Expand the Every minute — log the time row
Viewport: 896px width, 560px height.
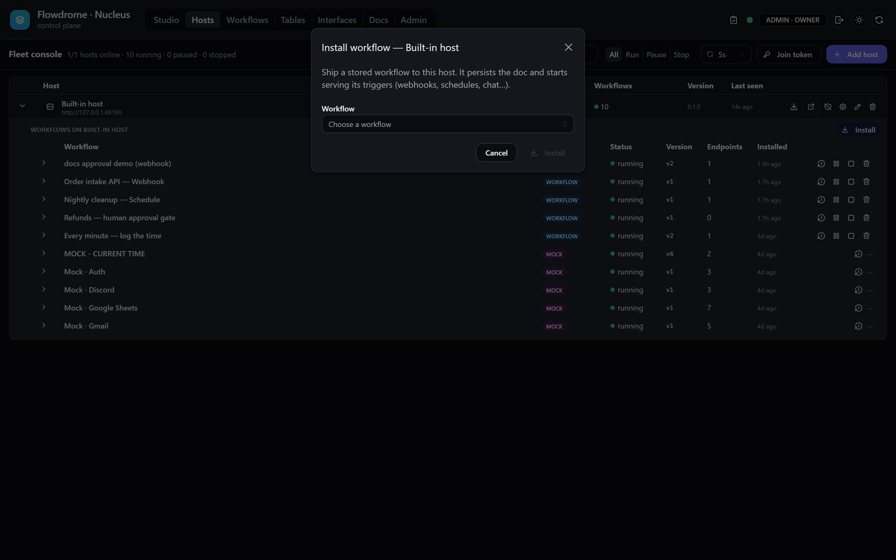(44, 235)
